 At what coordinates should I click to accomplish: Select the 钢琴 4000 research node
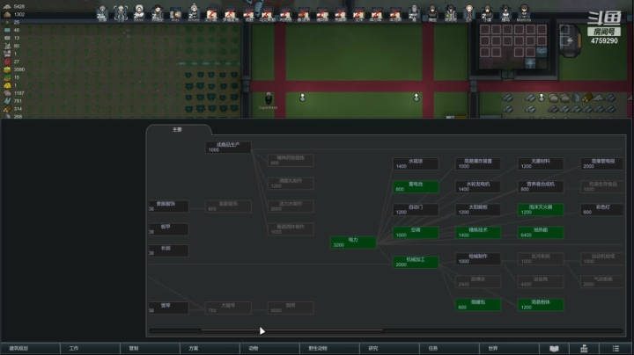click(x=291, y=308)
